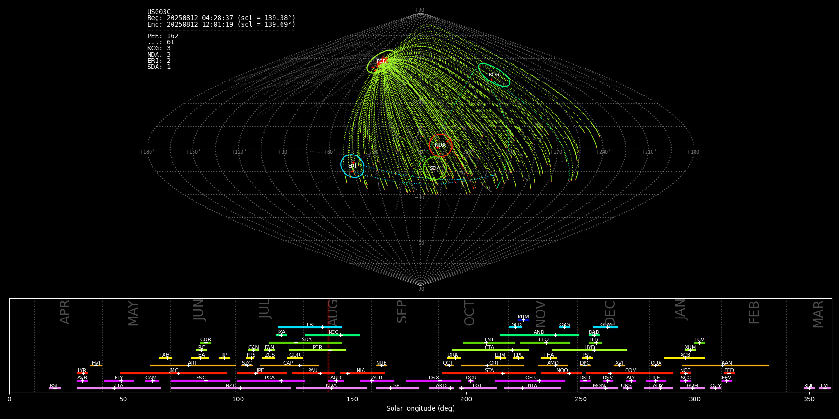Image resolution: width=839 pixels, height=419 pixels.
Task: Click the pink ETA activity bar in timeline
Action: coord(119,388)
